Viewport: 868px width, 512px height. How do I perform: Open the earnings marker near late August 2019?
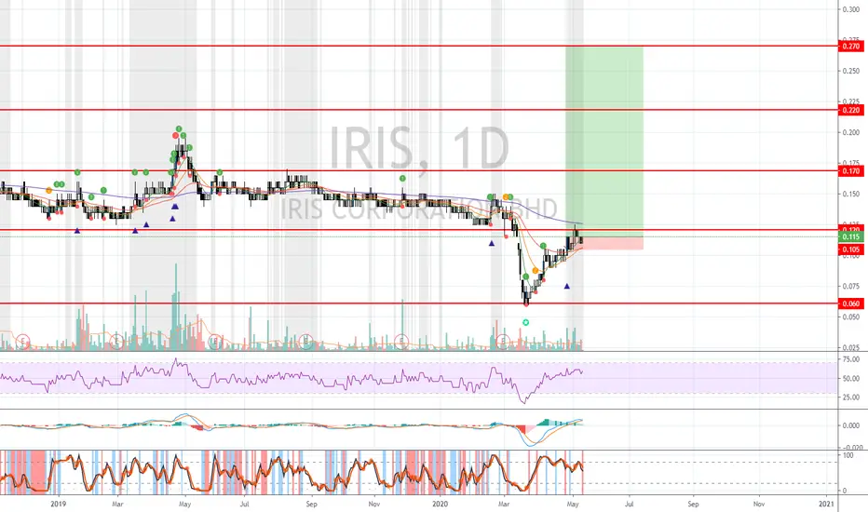305,341
